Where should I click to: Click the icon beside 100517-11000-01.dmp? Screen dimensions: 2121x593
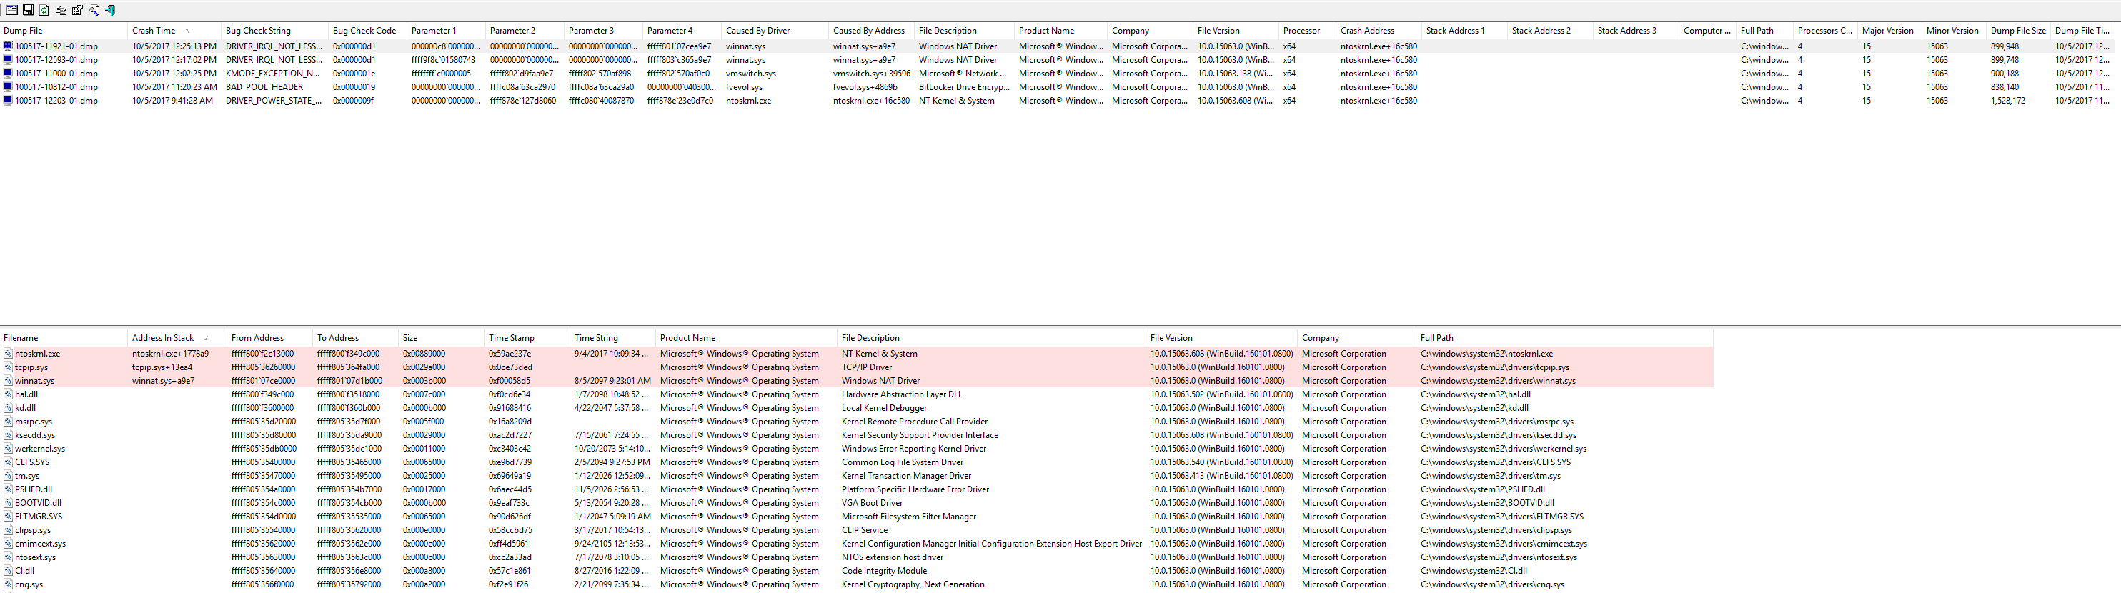pyautogui.click(x=9, y=74)
